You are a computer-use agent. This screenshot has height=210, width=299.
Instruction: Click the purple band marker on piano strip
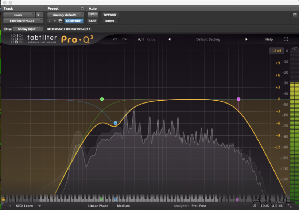pos(237,199)
